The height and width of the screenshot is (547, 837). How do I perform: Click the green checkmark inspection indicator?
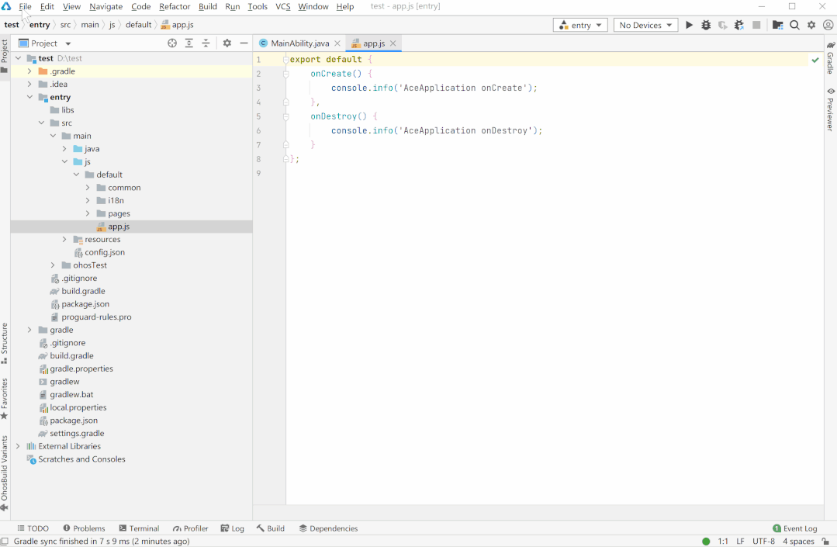[x=815, y=60]
